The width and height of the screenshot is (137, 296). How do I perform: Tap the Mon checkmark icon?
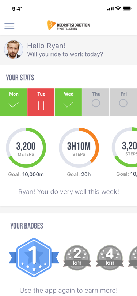click(14, 105)
